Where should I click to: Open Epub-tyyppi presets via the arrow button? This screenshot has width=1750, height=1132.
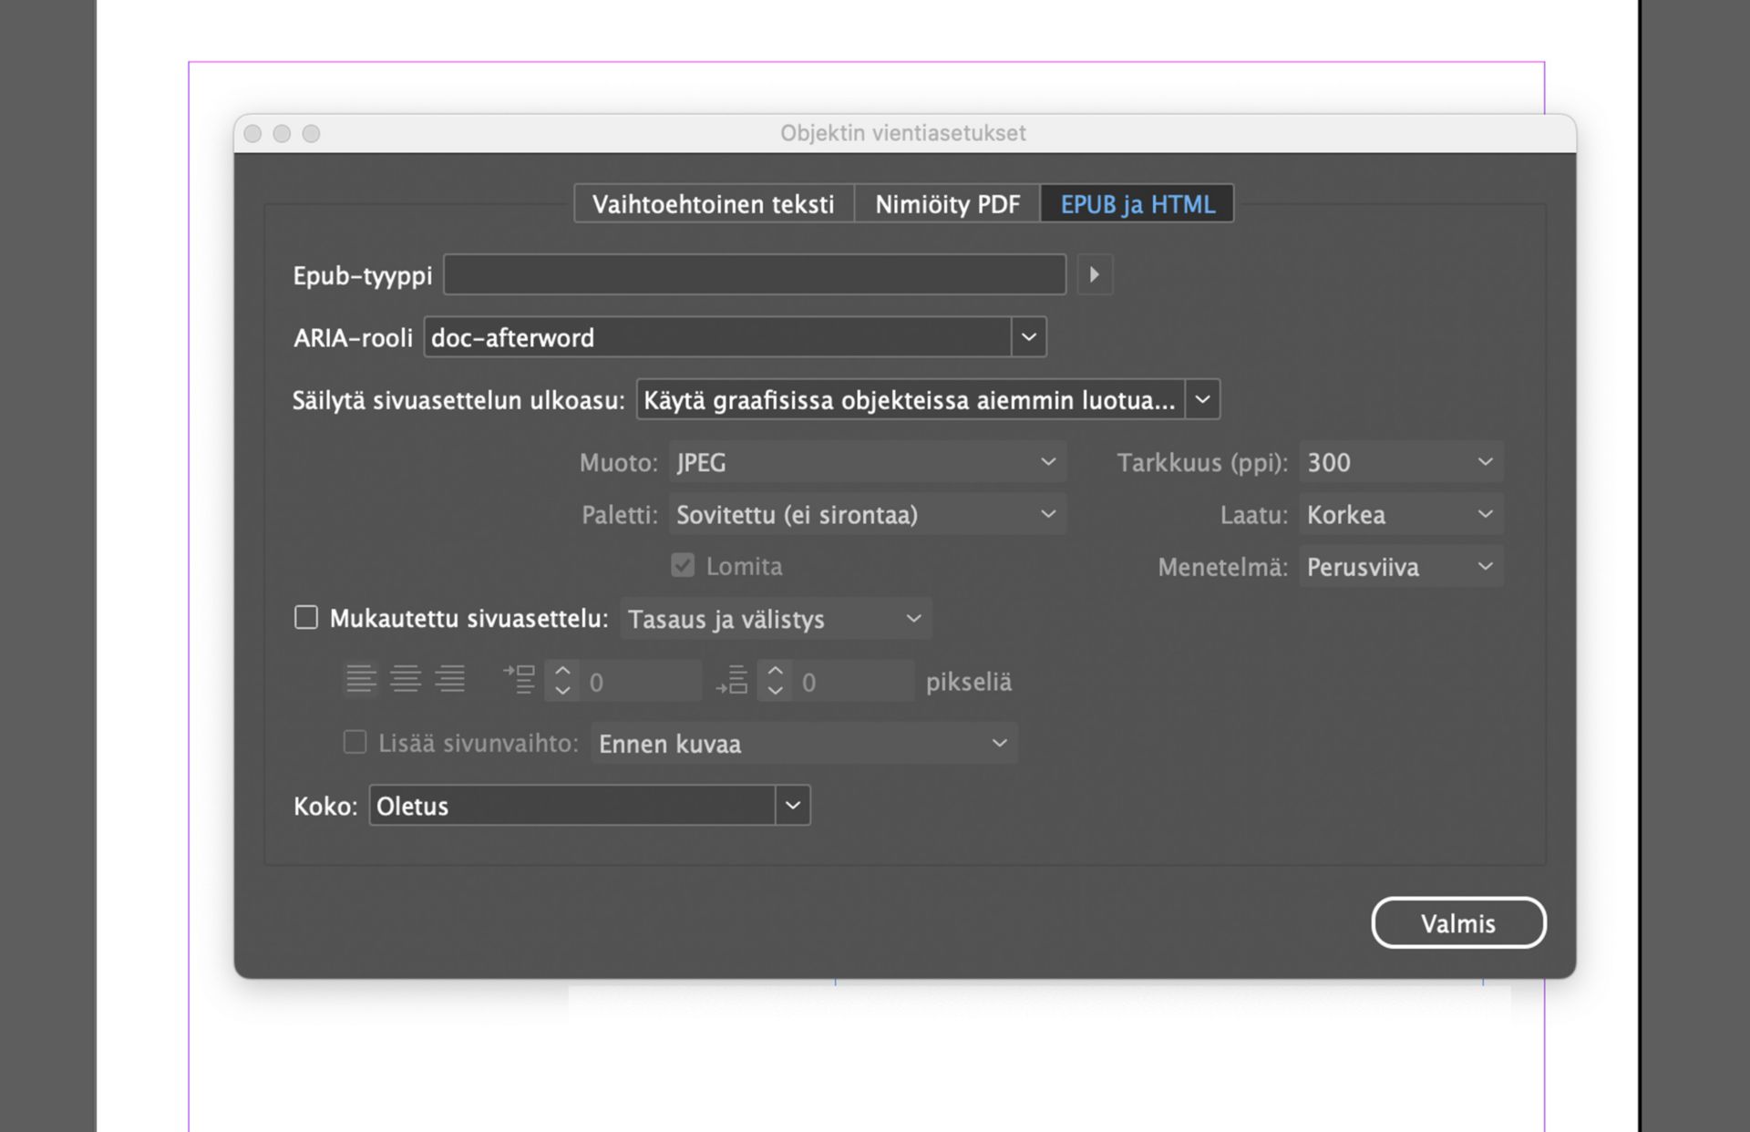point(1095,274)
